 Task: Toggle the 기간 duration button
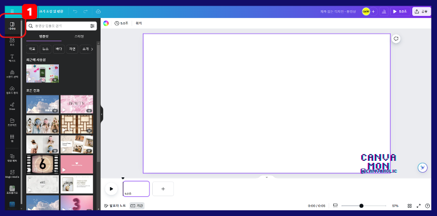137,206
